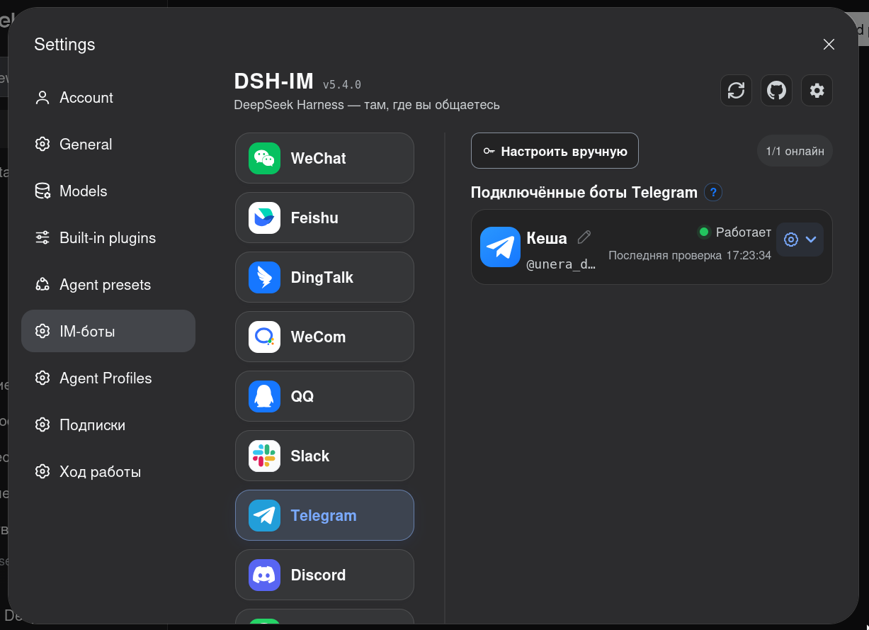Open DSH-IM settings gear in header

(817, 91)
